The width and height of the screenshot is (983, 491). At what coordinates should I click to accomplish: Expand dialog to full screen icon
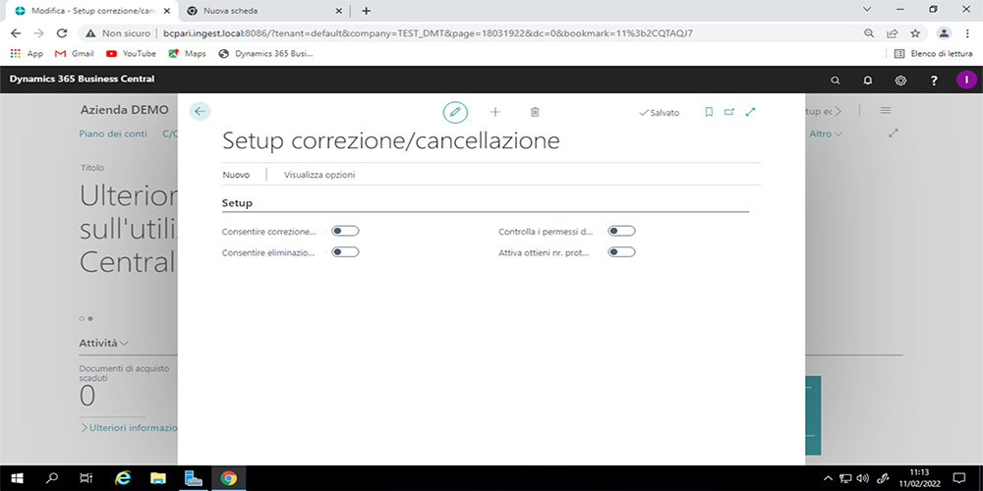(x=751, y=112)
